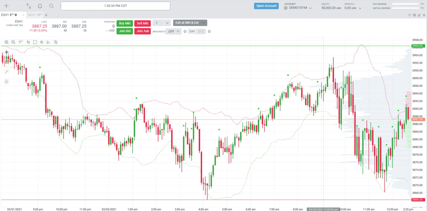The height and width of the screenshot is (211, 427).
Task: Select GTC order duration
Action: coord(201,31)
